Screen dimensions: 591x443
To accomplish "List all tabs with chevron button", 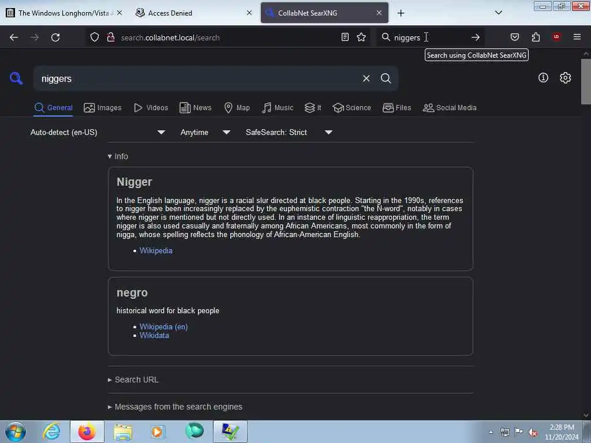I will tap(499, 13).
